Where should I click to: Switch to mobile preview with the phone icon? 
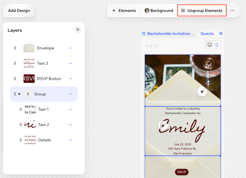[x=216, y=45]
